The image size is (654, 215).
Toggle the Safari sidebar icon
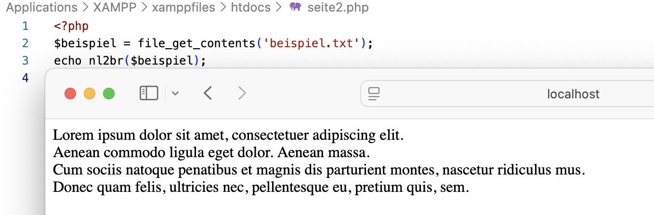coord(149,93)
